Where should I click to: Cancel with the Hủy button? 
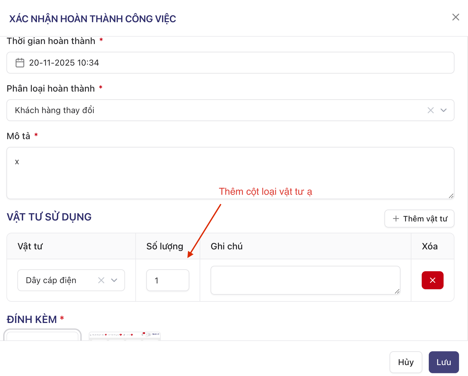point(406,362)
